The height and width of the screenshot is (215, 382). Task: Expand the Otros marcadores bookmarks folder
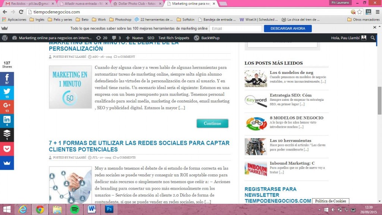pyautogui.click(x=362, y=19)
